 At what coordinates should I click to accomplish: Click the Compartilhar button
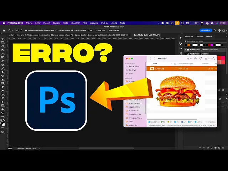coord(206,30)
